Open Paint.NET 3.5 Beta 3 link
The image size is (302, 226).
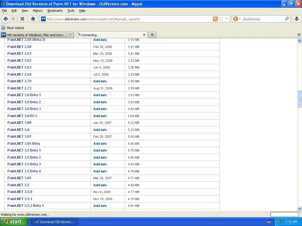(24, 164)
